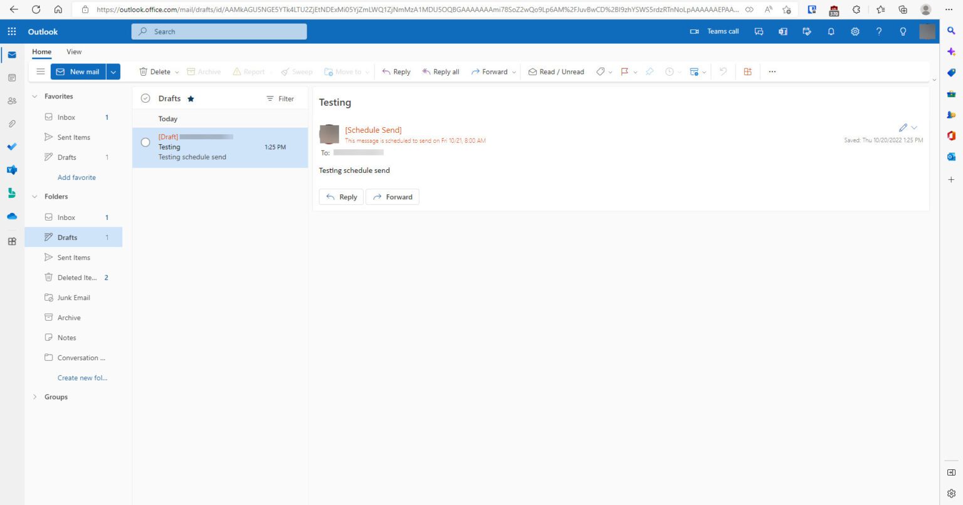Screen dimensions: 963x505
Task: Switch to the View tab
Action: (x=73, y=51)
